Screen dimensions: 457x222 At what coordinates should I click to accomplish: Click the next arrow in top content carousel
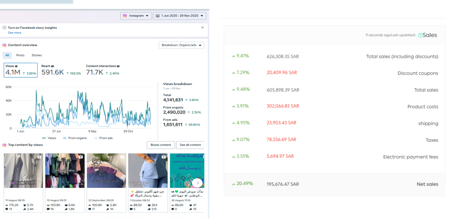click(x=197, y=183)
